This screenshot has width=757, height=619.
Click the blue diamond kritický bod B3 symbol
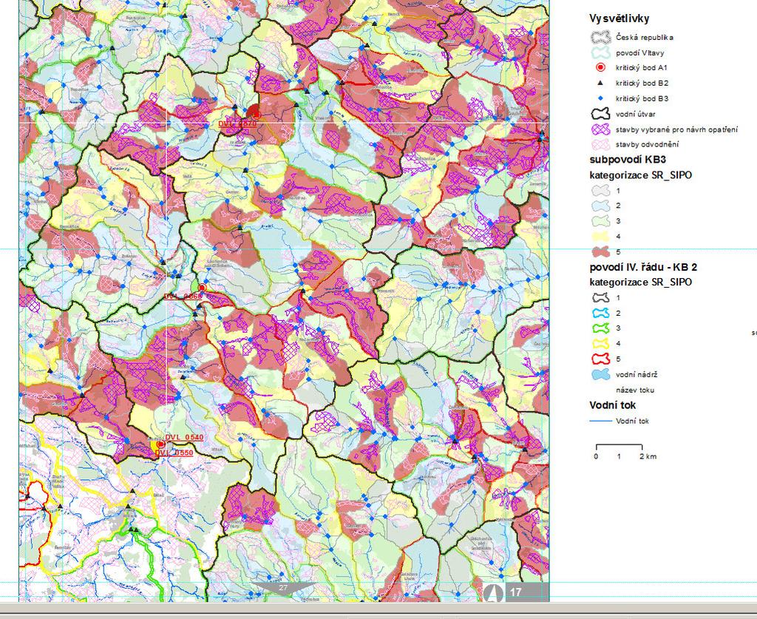600,98
